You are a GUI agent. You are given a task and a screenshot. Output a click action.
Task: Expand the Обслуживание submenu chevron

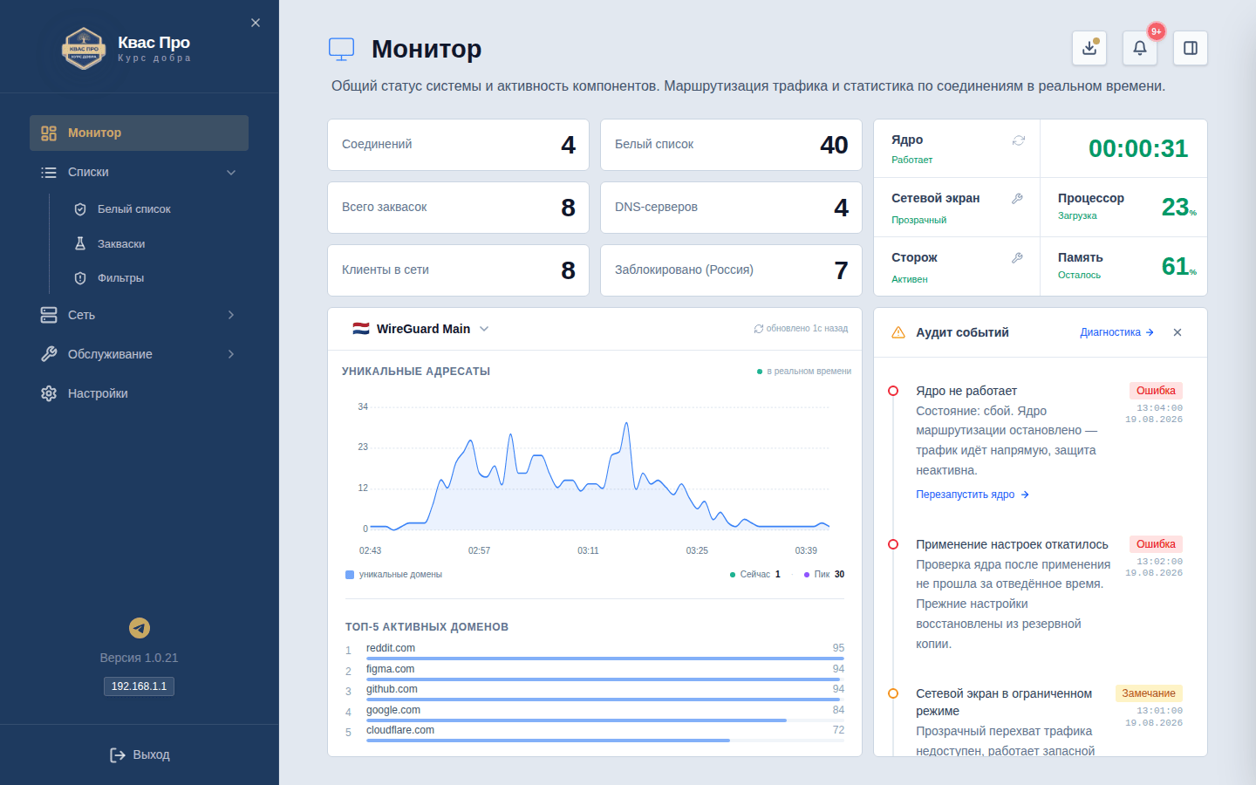231,354
